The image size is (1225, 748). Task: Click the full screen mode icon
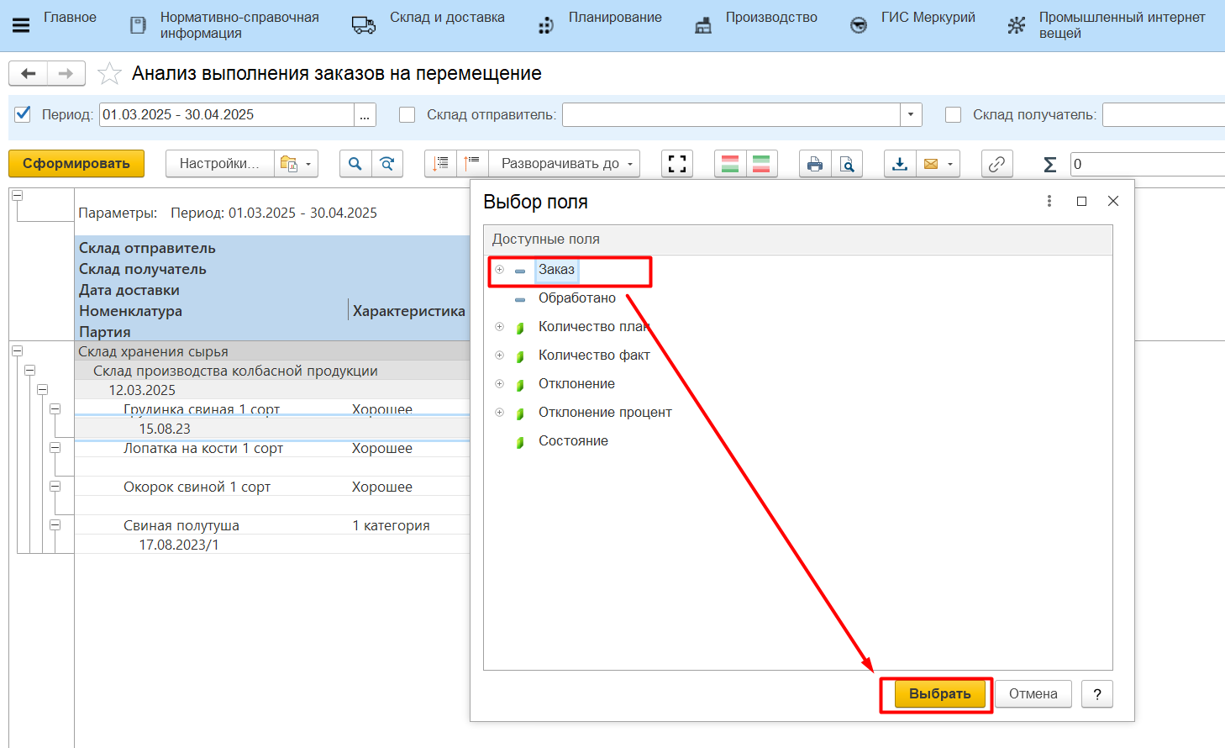pos(677,164)
